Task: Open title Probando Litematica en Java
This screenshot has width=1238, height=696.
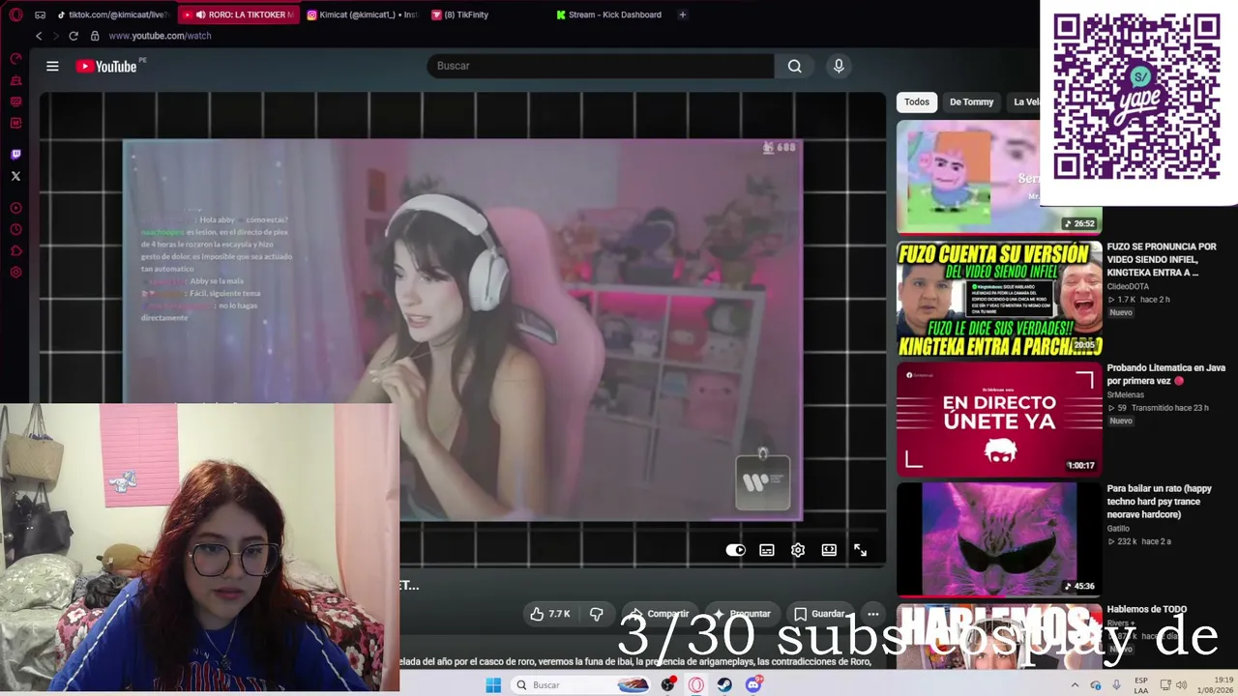Action: pyautogui.click(x=1166, y=374)
